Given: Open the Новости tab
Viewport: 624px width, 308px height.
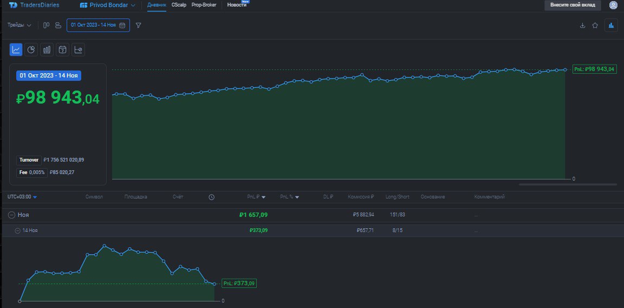Looking at the screenshot, I should point(237,5).
